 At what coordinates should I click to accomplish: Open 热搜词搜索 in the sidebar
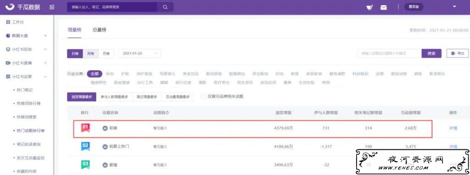tap(26, 117)
